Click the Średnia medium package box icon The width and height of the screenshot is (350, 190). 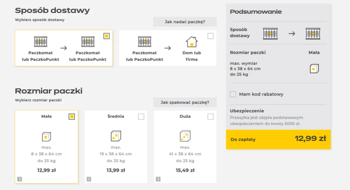pyautogui.click(x=116, y=136)
